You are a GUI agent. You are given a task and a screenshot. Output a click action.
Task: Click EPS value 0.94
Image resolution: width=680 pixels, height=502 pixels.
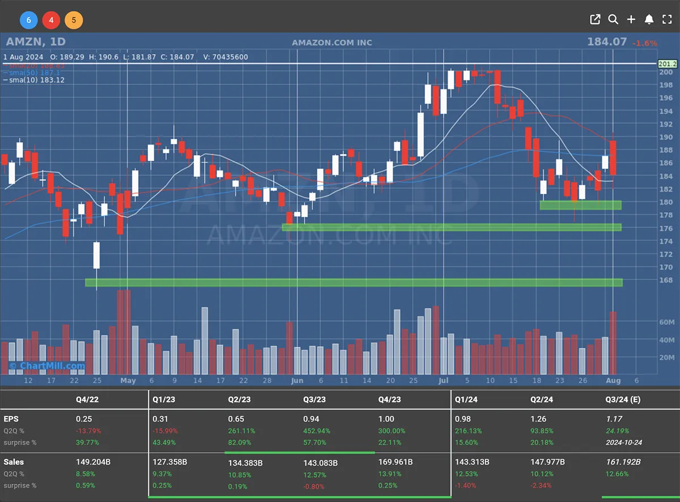click(x=311, y=419)
